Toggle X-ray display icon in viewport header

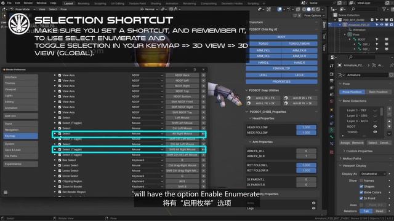tap(298, 9)
